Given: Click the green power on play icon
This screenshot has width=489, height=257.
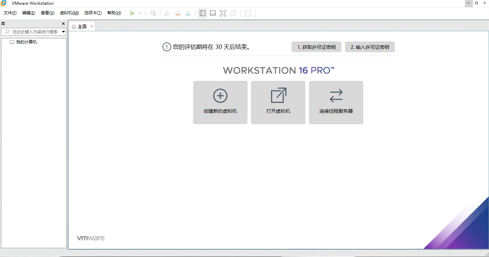Looking at the screenshot, I should click(132, 13).
